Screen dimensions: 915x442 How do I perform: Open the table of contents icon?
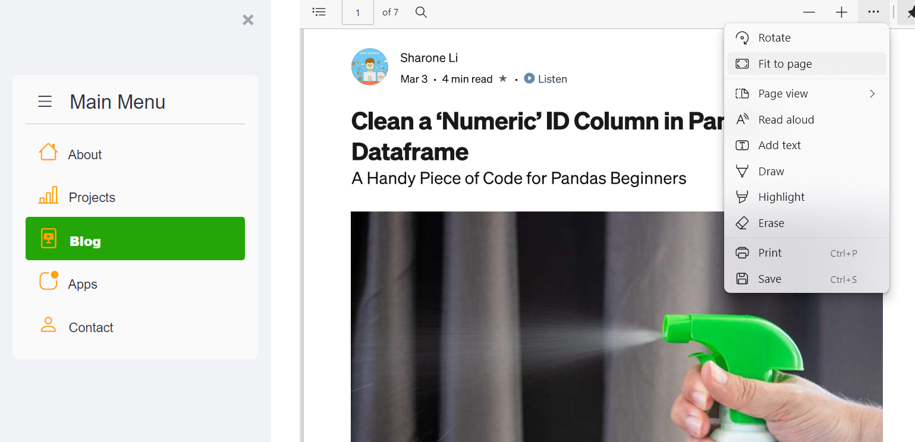(x=319, y=12)
